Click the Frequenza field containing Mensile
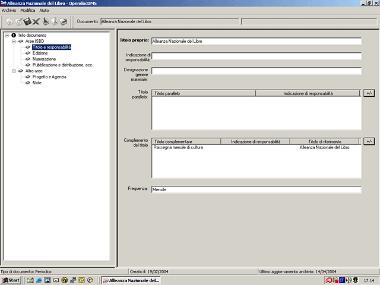The image size is (380, 285). [256, 189]
